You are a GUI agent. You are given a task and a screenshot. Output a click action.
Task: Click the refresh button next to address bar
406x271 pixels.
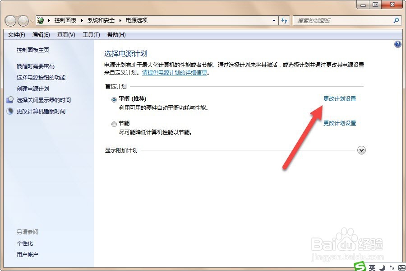(x=284, y=20)
